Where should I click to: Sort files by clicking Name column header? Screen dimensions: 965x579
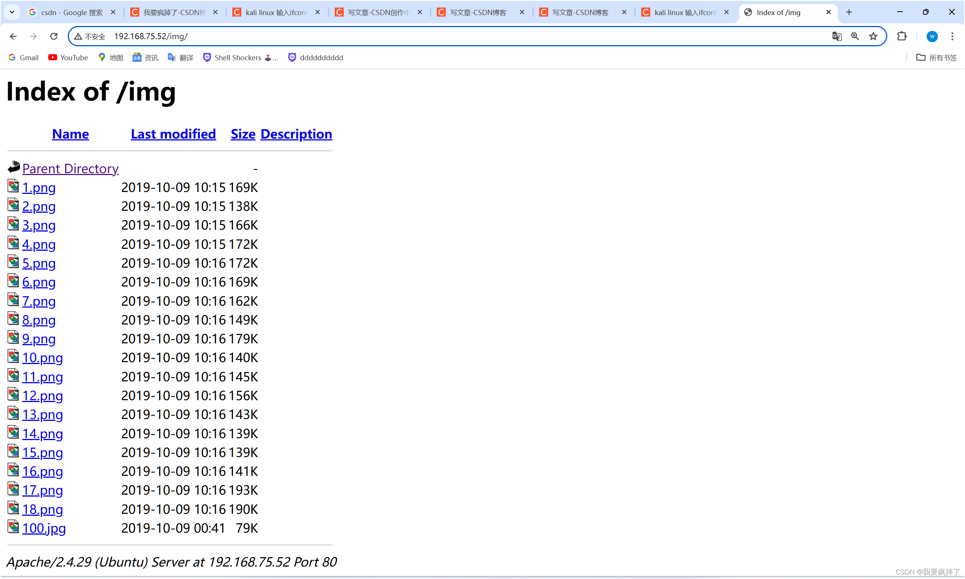coord(70,133)
